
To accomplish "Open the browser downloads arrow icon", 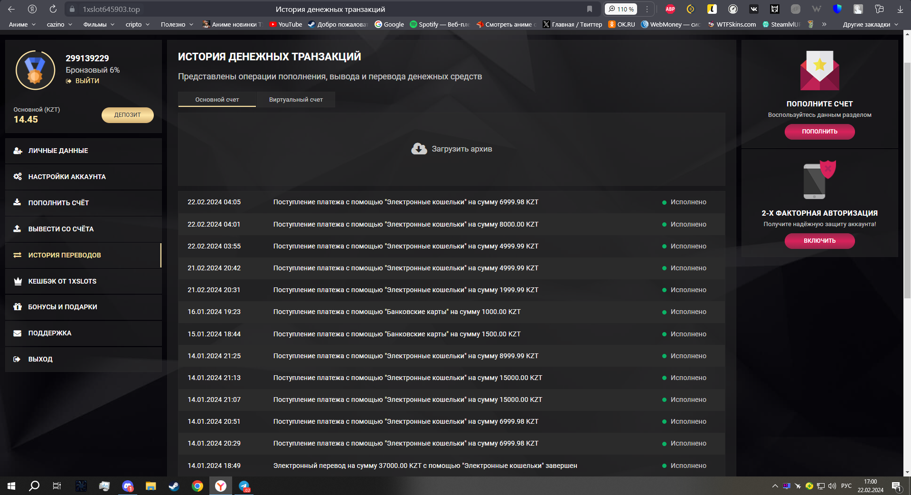I will pos(900,9).
